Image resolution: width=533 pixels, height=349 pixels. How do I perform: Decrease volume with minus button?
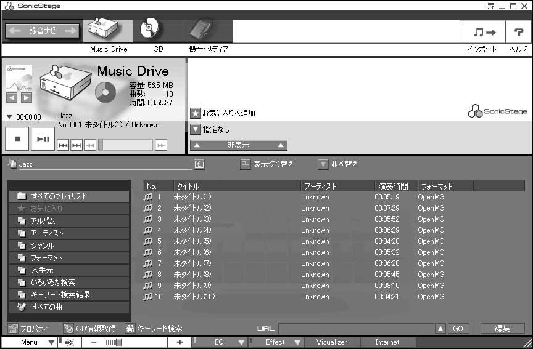pos(94,342)
